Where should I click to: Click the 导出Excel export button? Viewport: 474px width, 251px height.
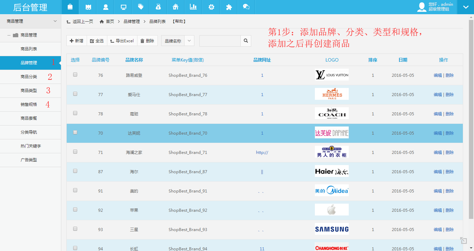[x=122, y=41]
